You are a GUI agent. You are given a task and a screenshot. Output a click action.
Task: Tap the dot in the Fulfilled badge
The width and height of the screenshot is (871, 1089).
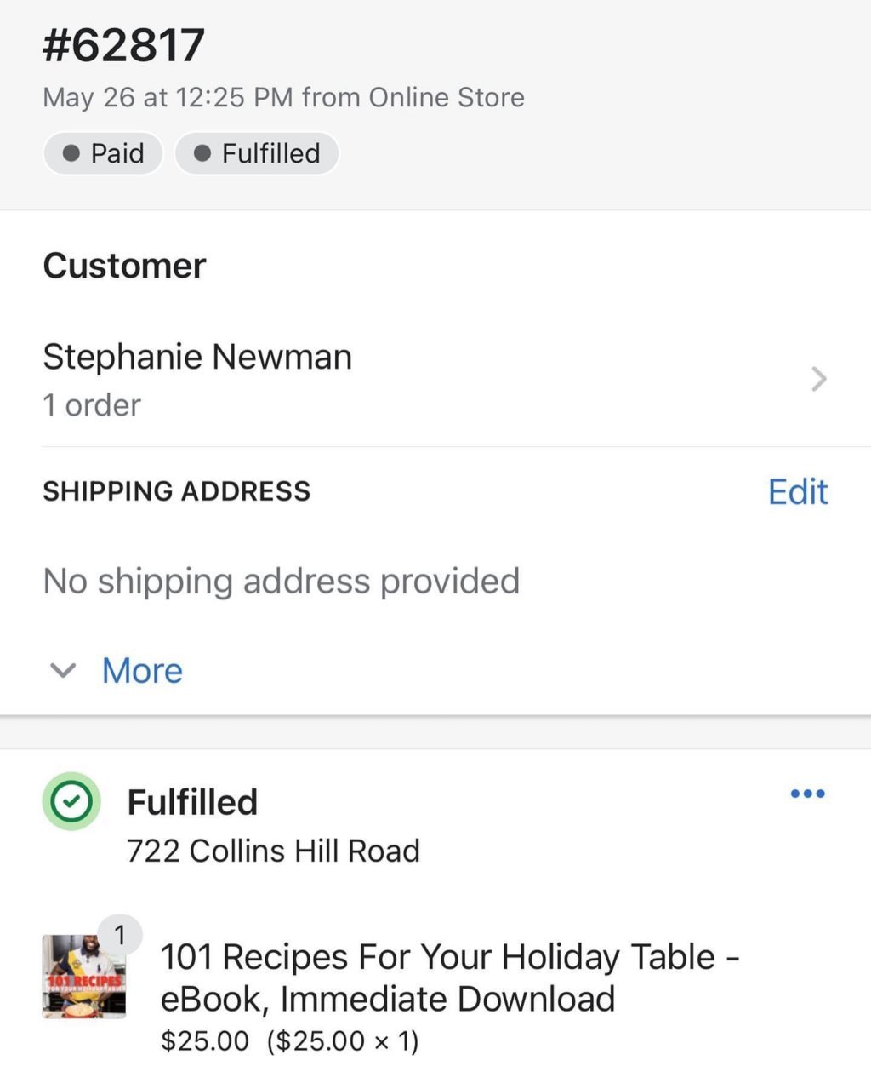(202, 153)
